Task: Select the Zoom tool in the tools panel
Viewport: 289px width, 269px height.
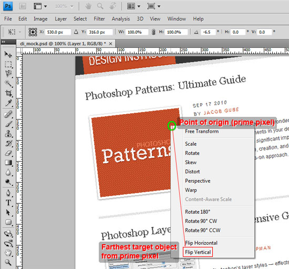Action: pos(8,262)
